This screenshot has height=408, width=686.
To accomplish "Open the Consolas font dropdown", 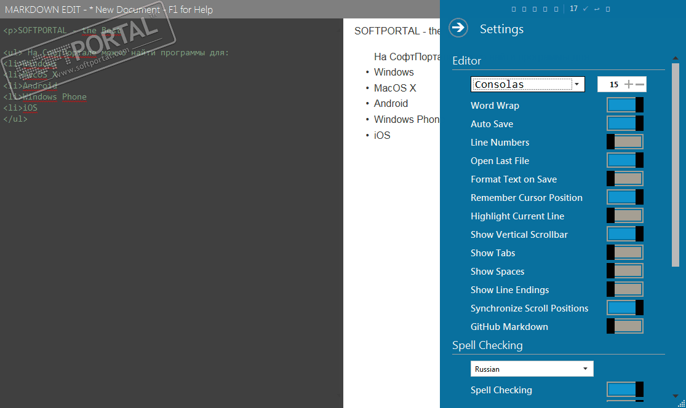I will click(528, 84).
